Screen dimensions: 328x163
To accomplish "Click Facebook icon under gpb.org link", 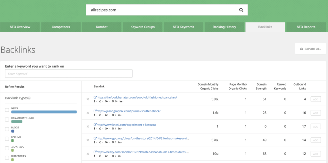I will coord(94,142).
